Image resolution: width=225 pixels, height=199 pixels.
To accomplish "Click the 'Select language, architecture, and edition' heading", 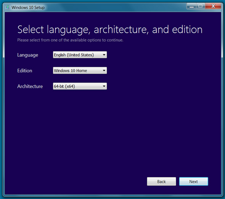I will pos(110,30).
